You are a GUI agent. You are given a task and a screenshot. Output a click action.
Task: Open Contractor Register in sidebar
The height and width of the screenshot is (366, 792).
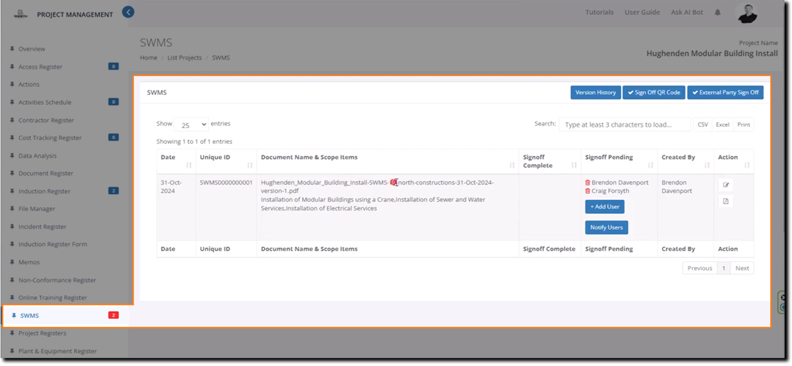46,120
